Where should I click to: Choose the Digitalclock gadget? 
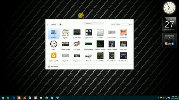click(77, 57)
